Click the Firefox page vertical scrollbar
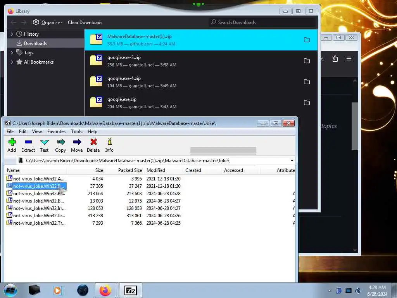Screen dimensions: 397x298 coord(355,126)
